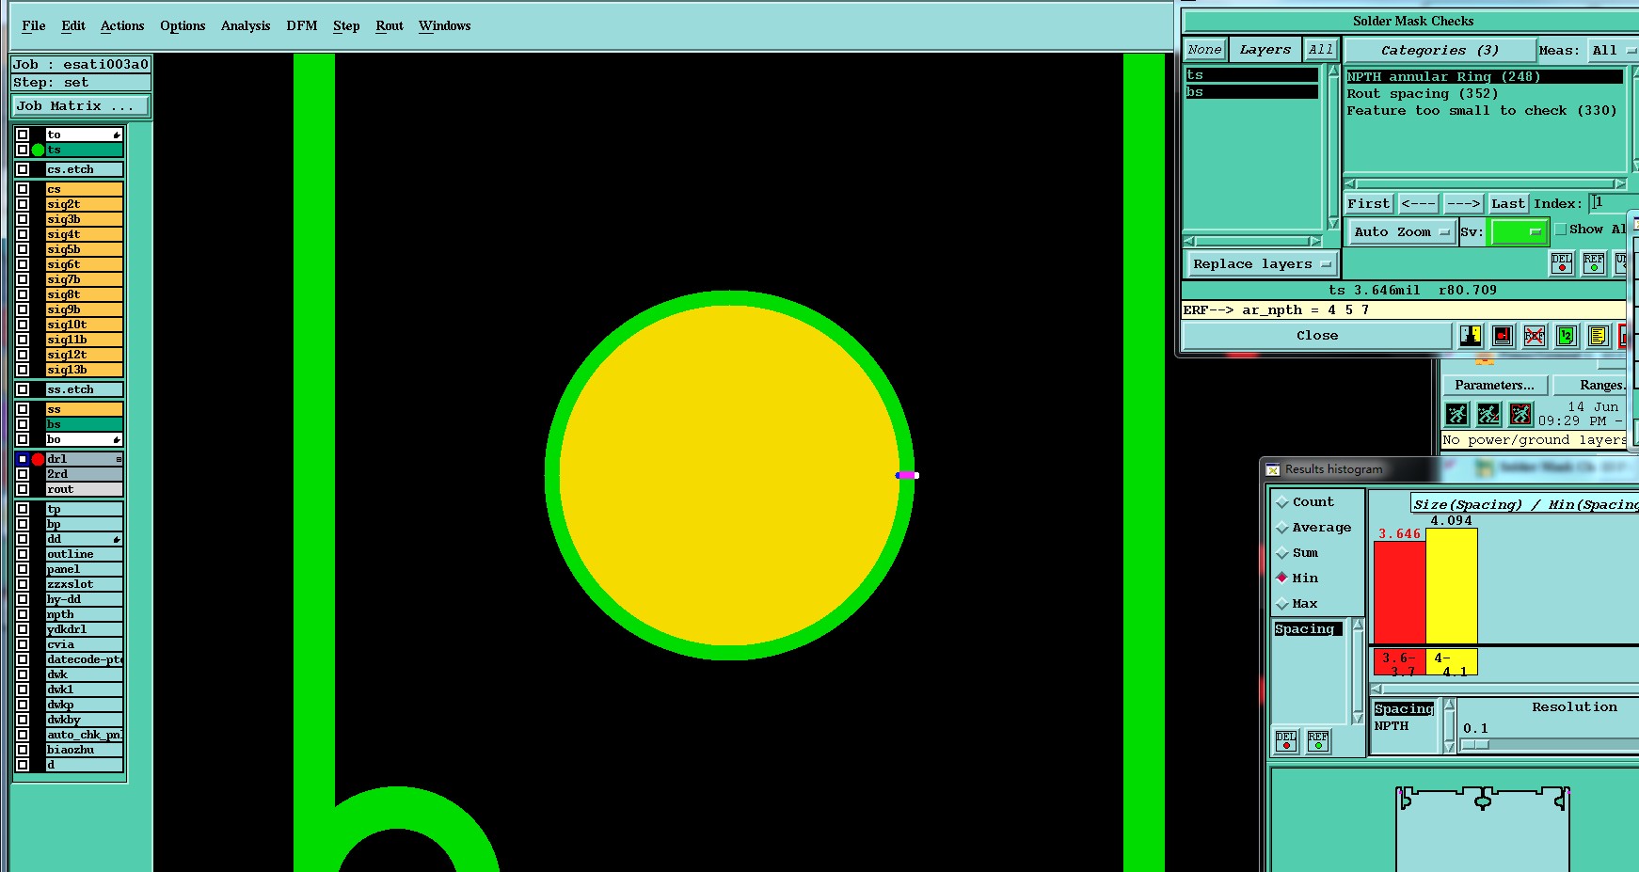Open Parameters... dialog

1494,386
